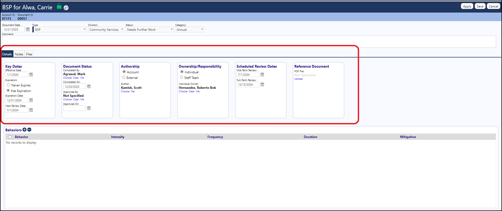Click the Document Date input field
Screen dimensions: 502x211
tap(13, 29)
